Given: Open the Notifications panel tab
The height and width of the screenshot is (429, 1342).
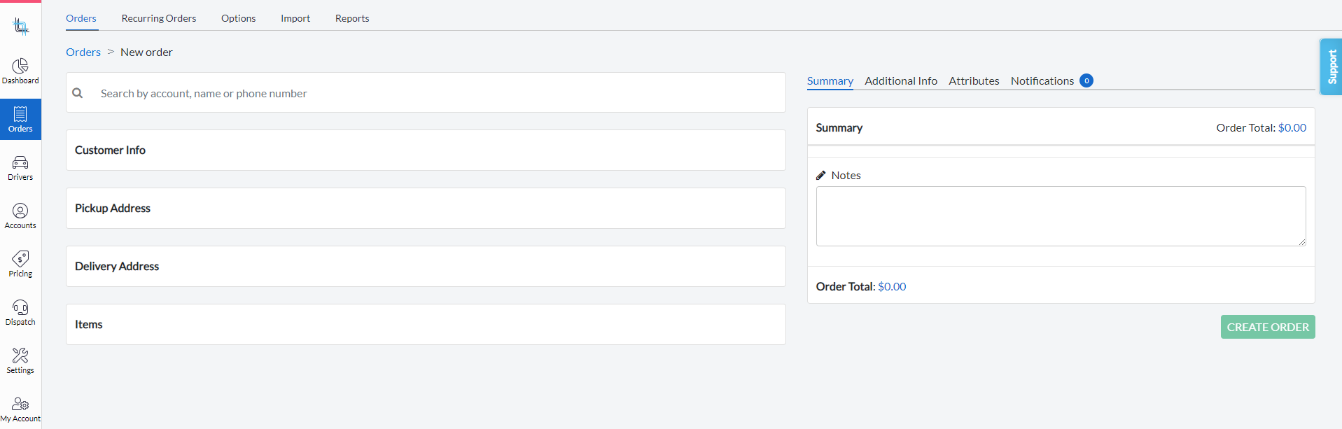Looking at the screenshot, I should (x=1042, y=81).
